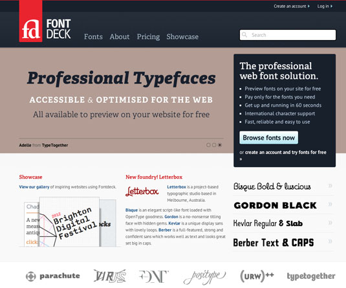Open the Berber Text & Caps sample
This screenshot has height=288, width=346.
(x=274, y=243)
